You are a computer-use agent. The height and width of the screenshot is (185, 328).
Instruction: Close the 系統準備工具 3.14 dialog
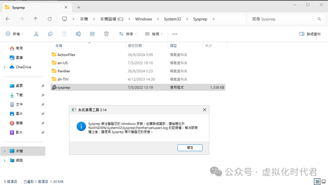pyautogui.click(x=205, y=110)
